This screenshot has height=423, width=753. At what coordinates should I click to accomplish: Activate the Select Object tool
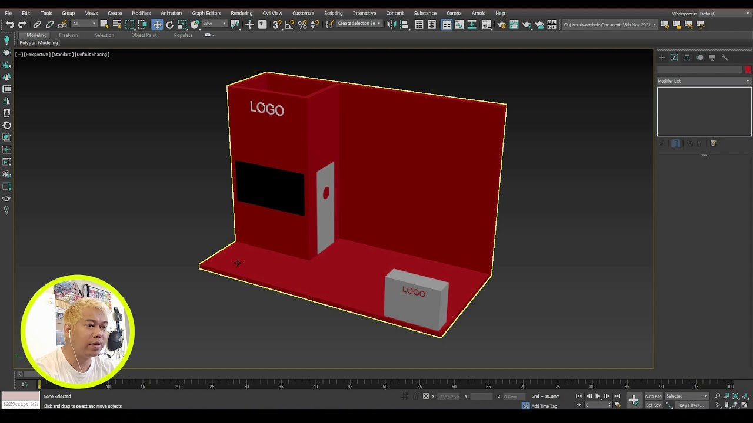tap(104, 24)
